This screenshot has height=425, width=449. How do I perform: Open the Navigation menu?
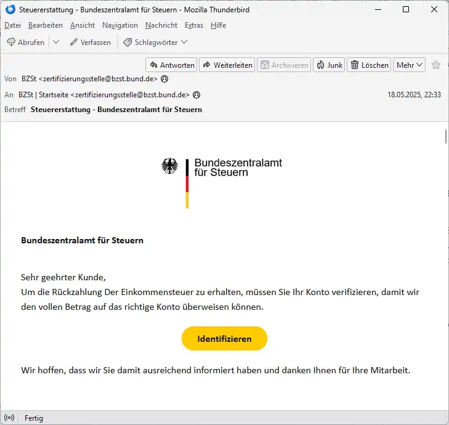[x=120, y=25]
